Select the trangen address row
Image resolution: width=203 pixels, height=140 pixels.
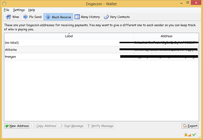point(101,57)
